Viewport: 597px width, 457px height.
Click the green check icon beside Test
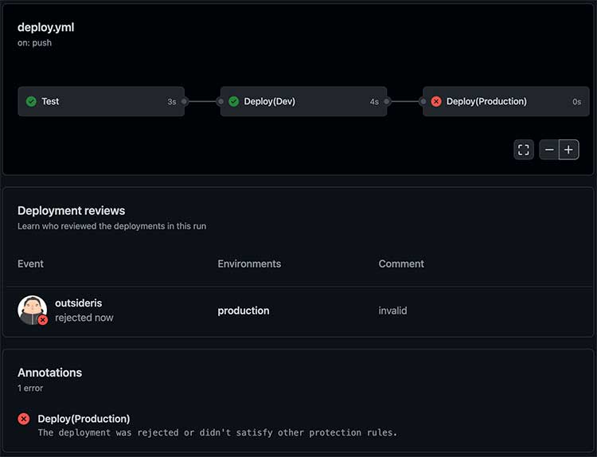click(x=31, y=101)
